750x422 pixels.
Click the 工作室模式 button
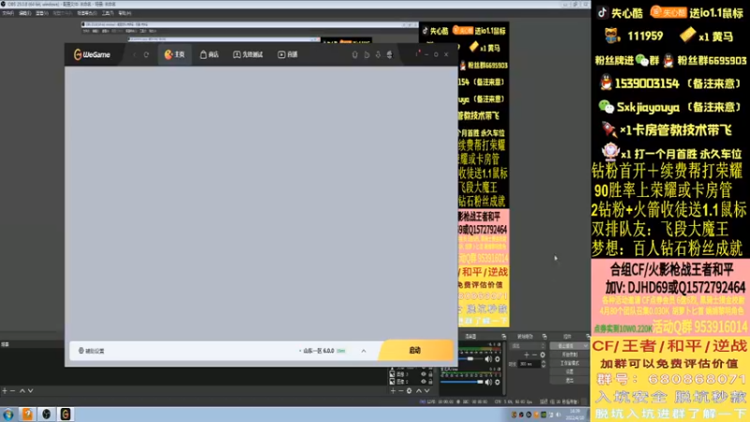coord(570,363)
